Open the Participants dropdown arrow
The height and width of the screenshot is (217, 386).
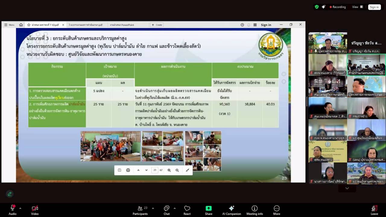tap(153, 208)
